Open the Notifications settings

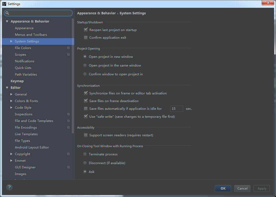pos(24,61)
